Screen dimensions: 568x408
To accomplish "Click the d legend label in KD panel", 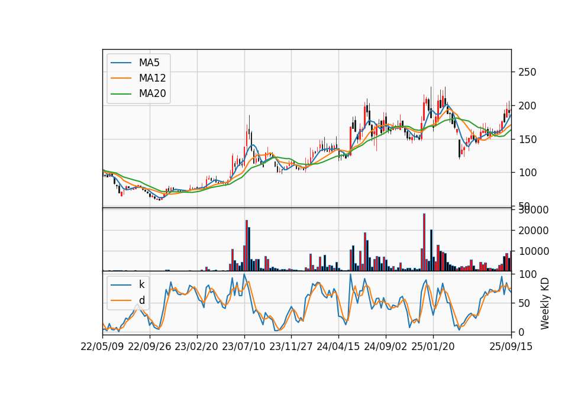I will [x=141, y=300].
